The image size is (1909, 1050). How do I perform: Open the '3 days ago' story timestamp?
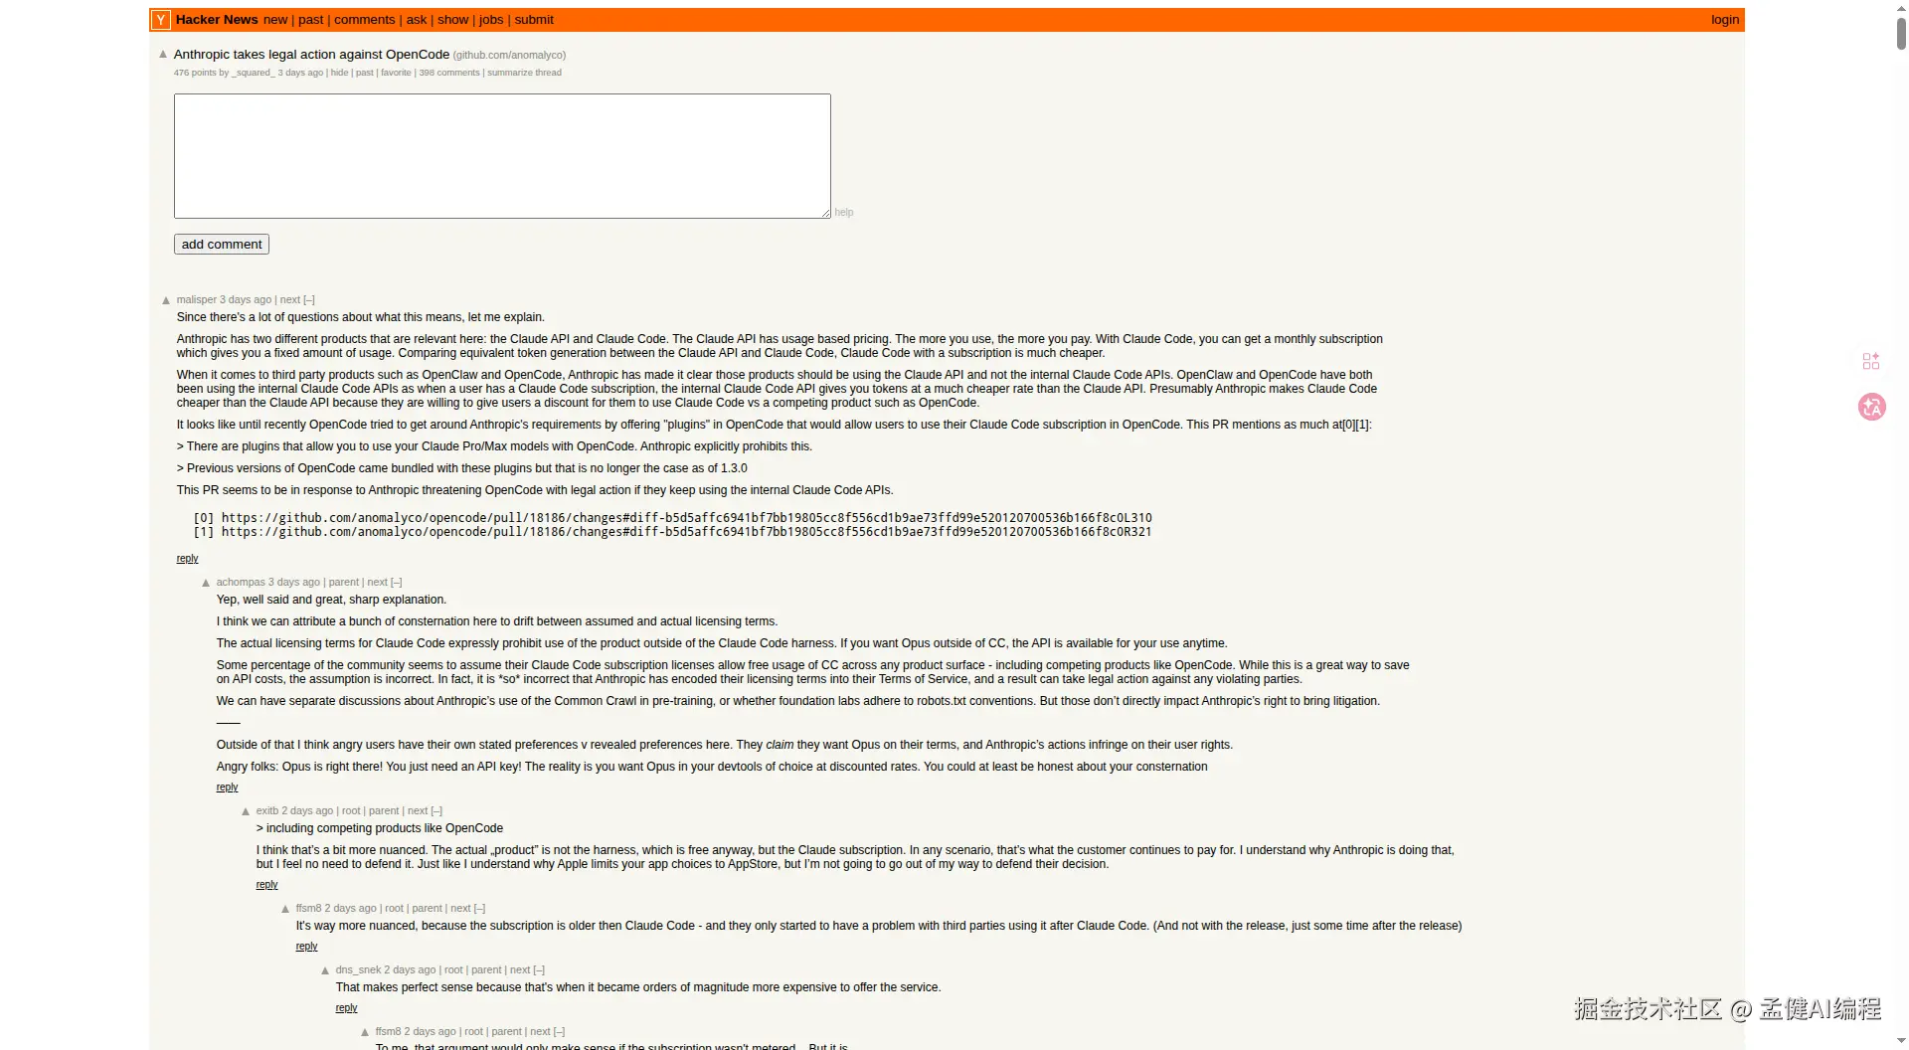pyautogui.click(x=300, y=73)
